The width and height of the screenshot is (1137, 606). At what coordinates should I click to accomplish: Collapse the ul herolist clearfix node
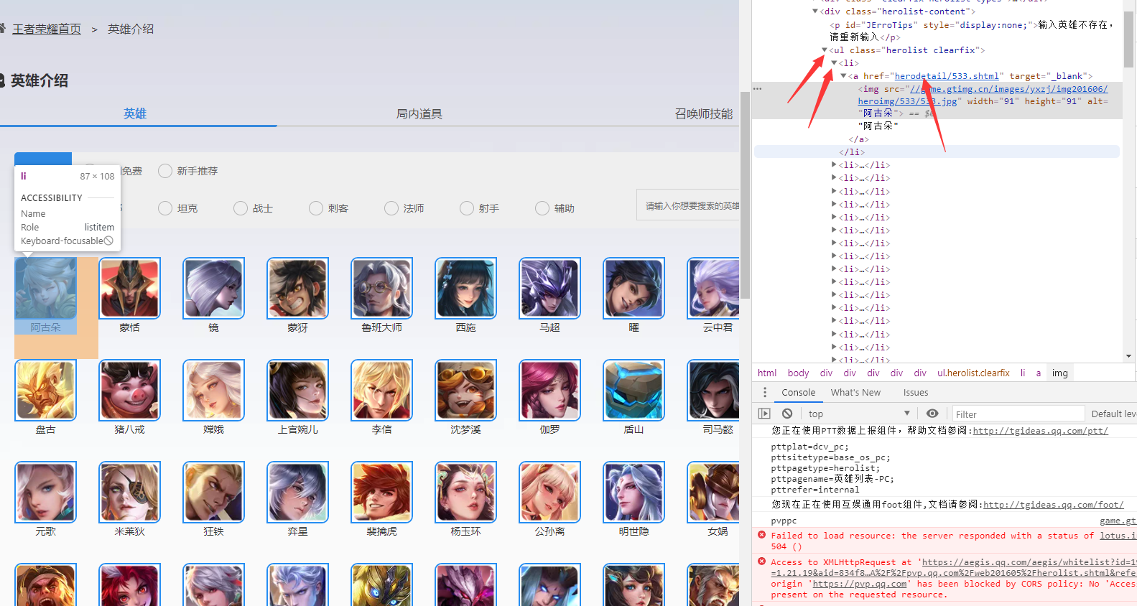point(825,50)
